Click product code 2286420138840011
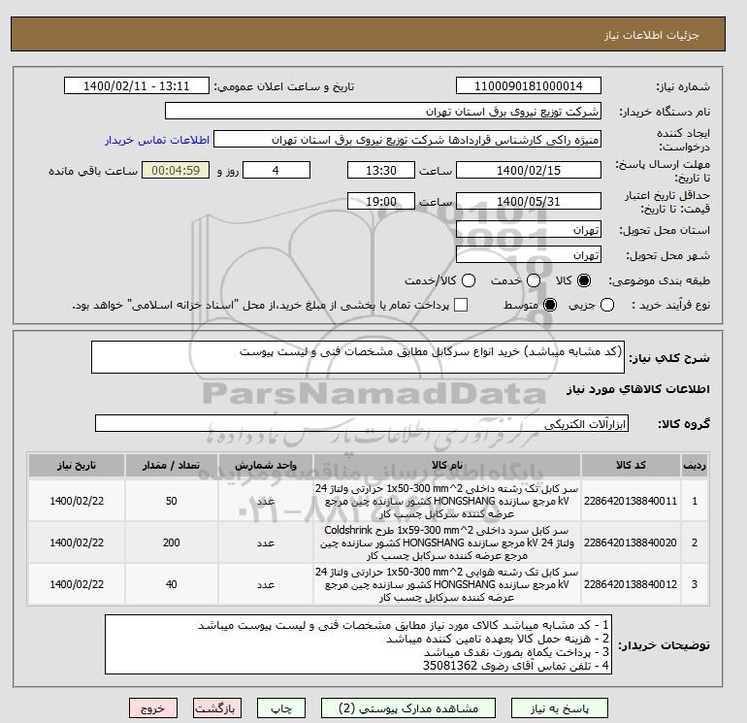This screenshot has width=747, height=723. click(x=631, y=501)
